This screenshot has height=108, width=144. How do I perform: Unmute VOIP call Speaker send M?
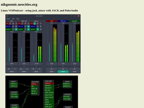[28, 29]
